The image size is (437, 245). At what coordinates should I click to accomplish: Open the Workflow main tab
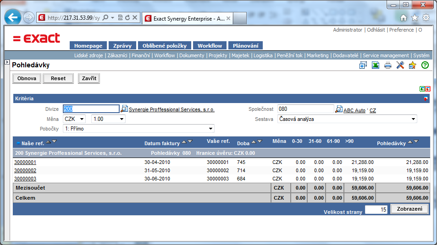pyautogui.click(x=210, y=46)
